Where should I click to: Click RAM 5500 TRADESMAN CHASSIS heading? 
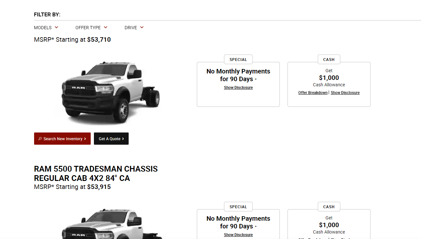(x=96, y=174)
